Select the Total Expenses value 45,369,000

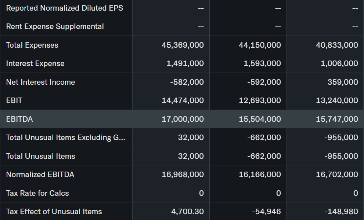[183, 45]
